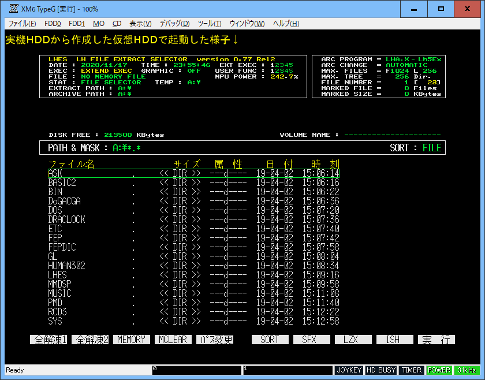
Task: Click the 属性 column header
Action: (228, 164)
